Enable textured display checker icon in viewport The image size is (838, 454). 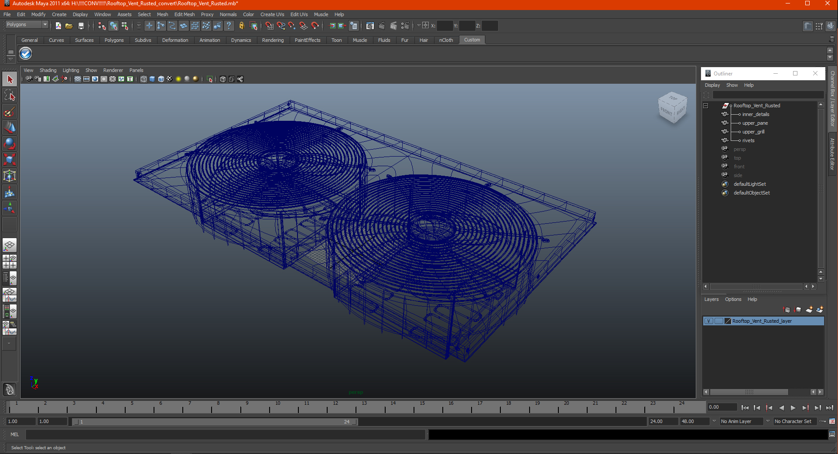pos(170,79)
